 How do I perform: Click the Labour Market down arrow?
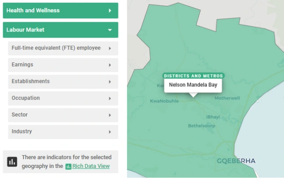[x=110, y=30]
